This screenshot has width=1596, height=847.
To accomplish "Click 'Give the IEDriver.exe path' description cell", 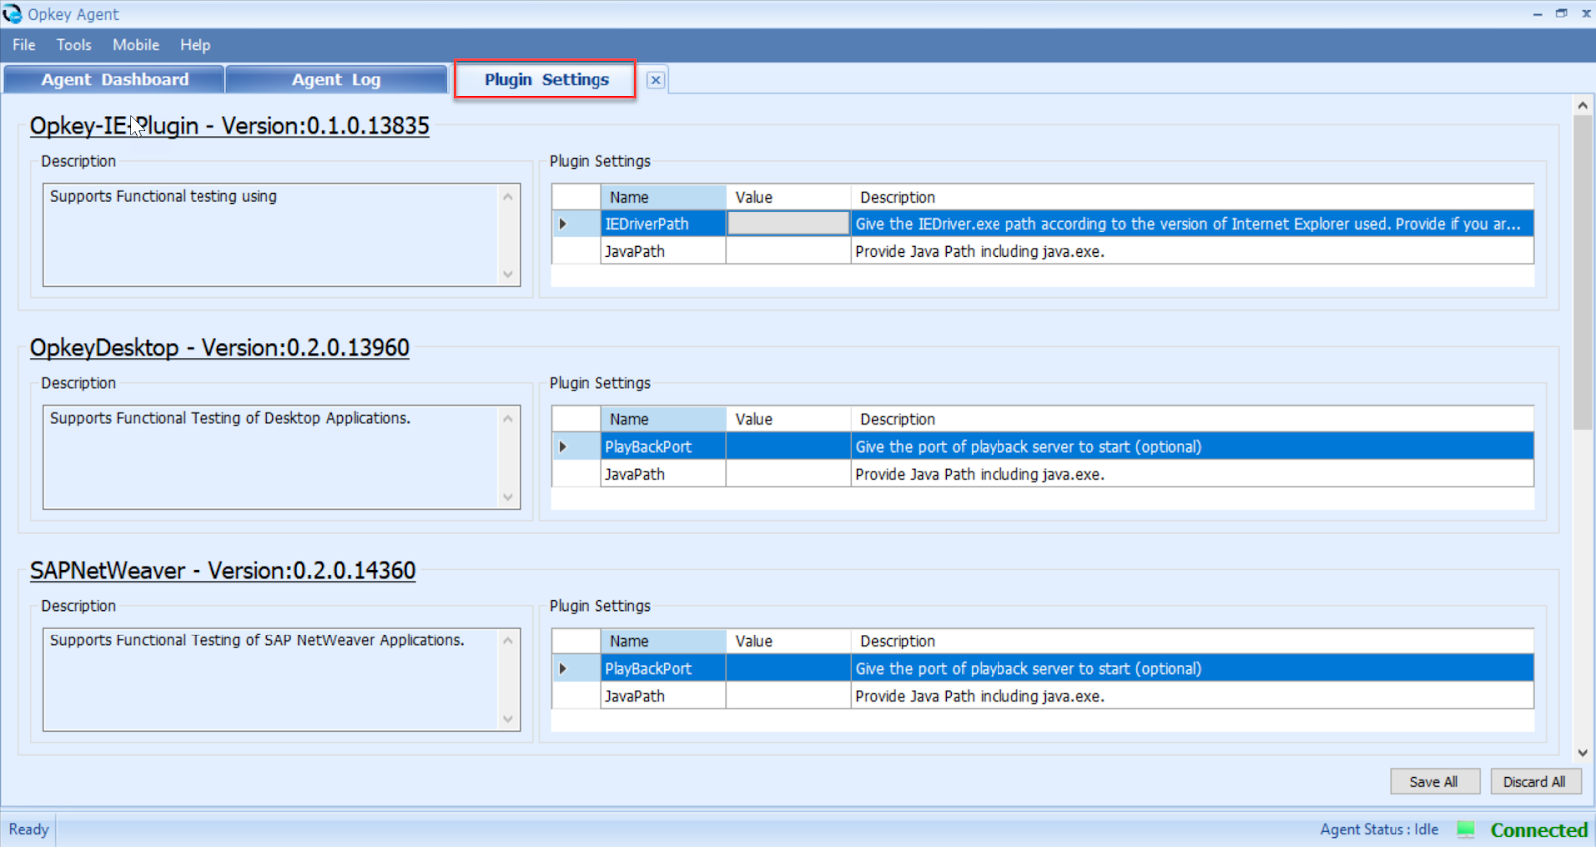I will pos(1192,224).
